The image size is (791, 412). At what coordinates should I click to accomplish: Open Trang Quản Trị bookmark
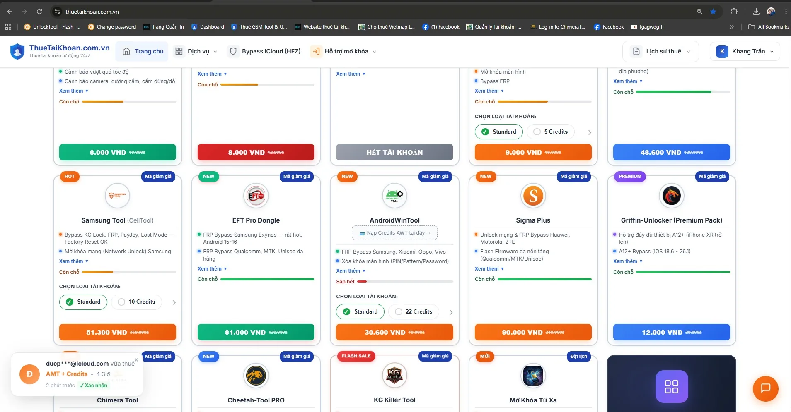point(163,27)
